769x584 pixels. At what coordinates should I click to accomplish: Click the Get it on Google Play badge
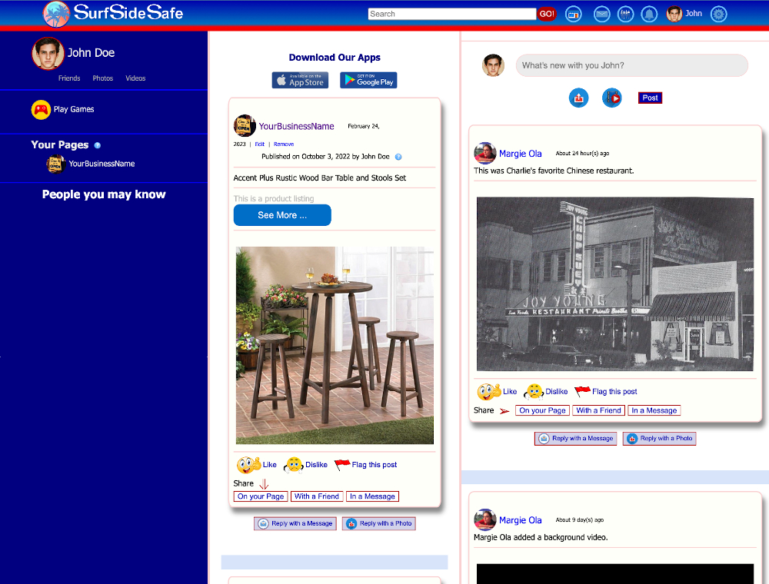point(368,80)
